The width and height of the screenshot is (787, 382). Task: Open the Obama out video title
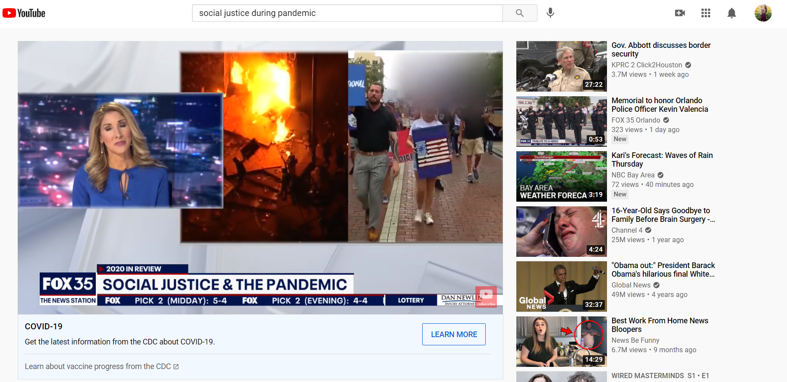pyautogui.click(x=663, y=270)
